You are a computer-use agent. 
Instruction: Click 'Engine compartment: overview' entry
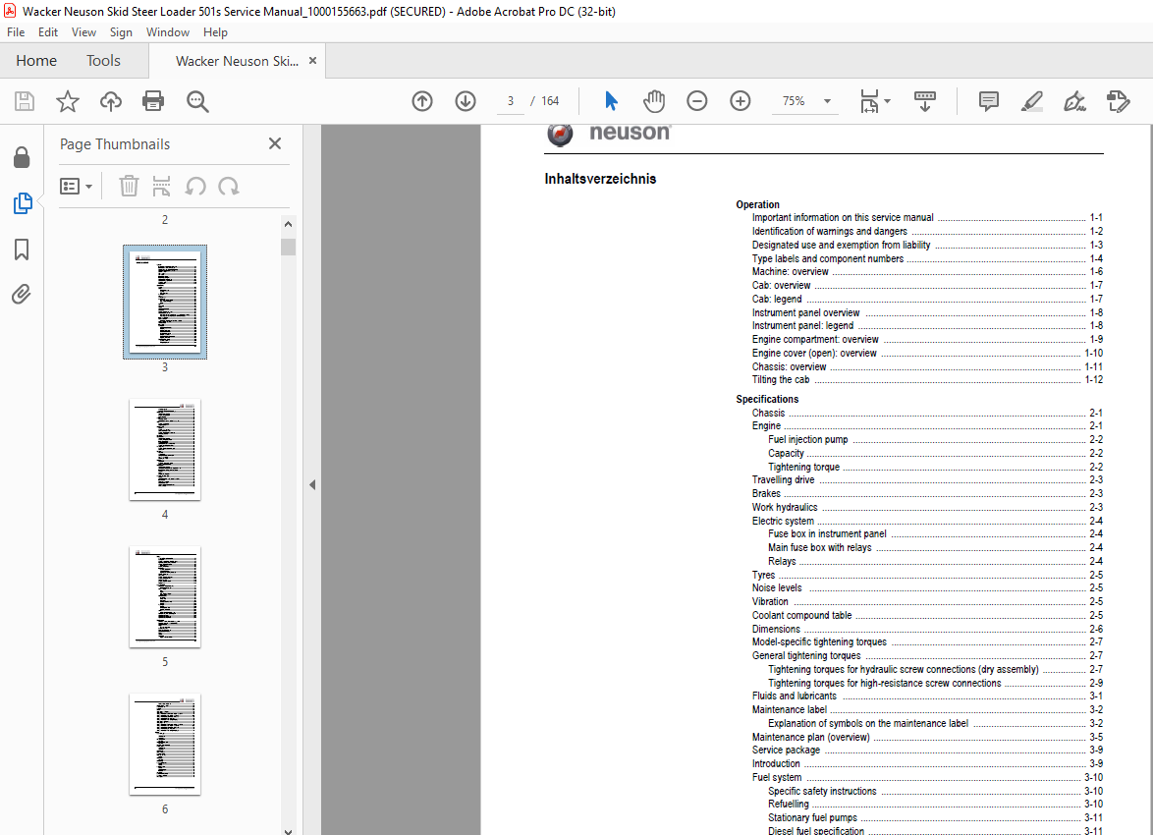point(815,339)
